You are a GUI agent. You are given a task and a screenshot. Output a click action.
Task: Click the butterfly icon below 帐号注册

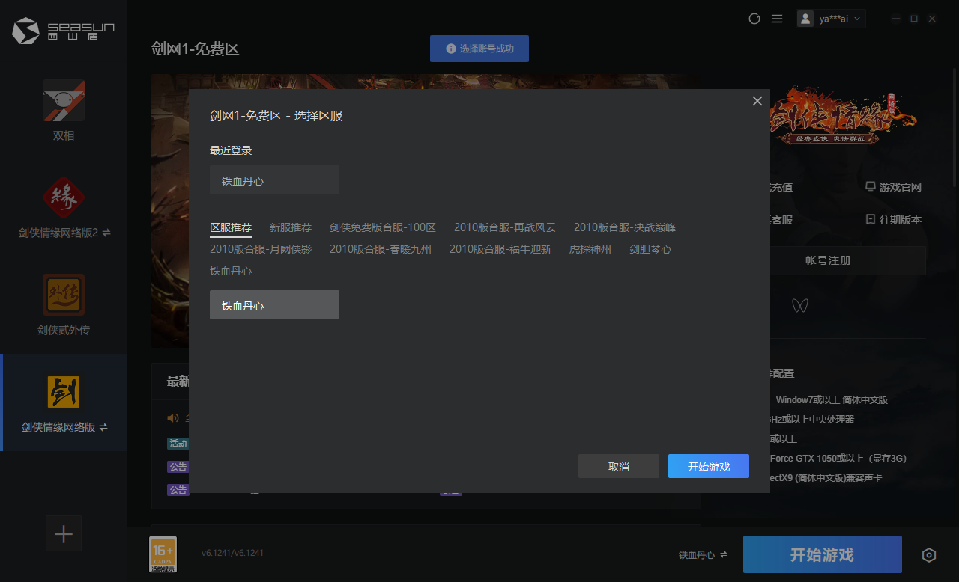coord(800,305)
